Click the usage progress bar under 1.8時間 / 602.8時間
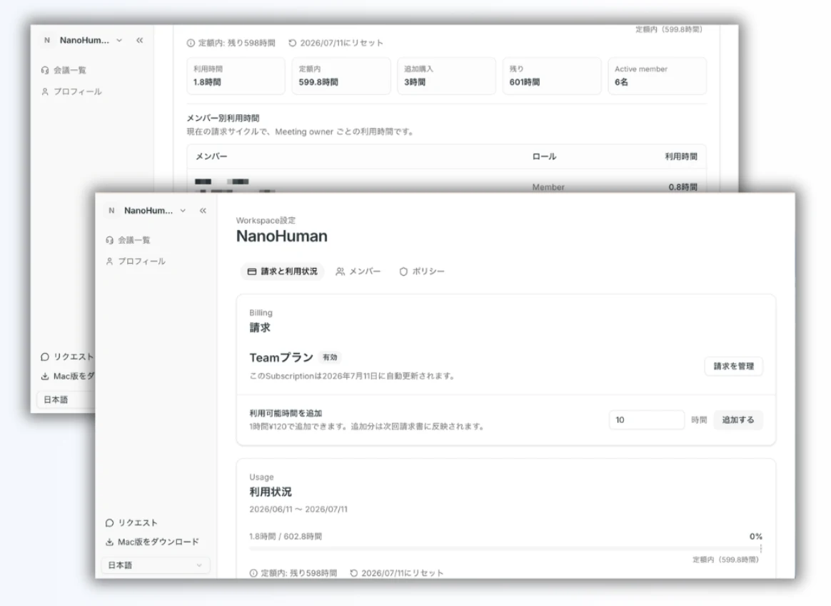 (505, 549)
